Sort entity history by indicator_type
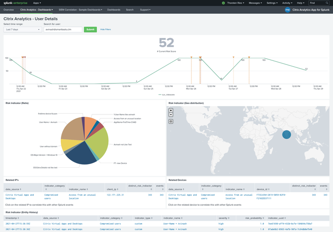Viewport: 333px width, 232px height. point(143,218)
